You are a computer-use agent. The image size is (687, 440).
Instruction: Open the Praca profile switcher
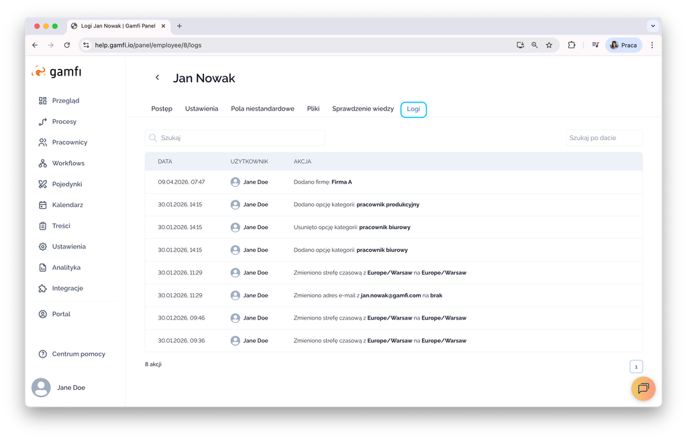click(623, 45)
